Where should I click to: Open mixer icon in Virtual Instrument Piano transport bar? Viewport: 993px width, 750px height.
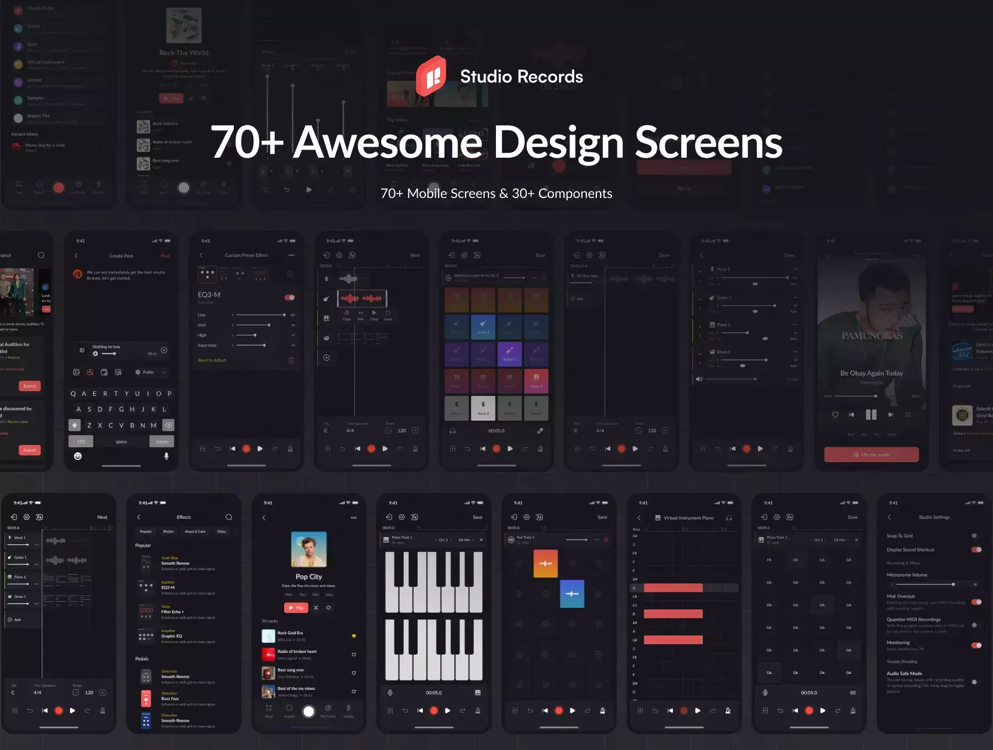640,711
